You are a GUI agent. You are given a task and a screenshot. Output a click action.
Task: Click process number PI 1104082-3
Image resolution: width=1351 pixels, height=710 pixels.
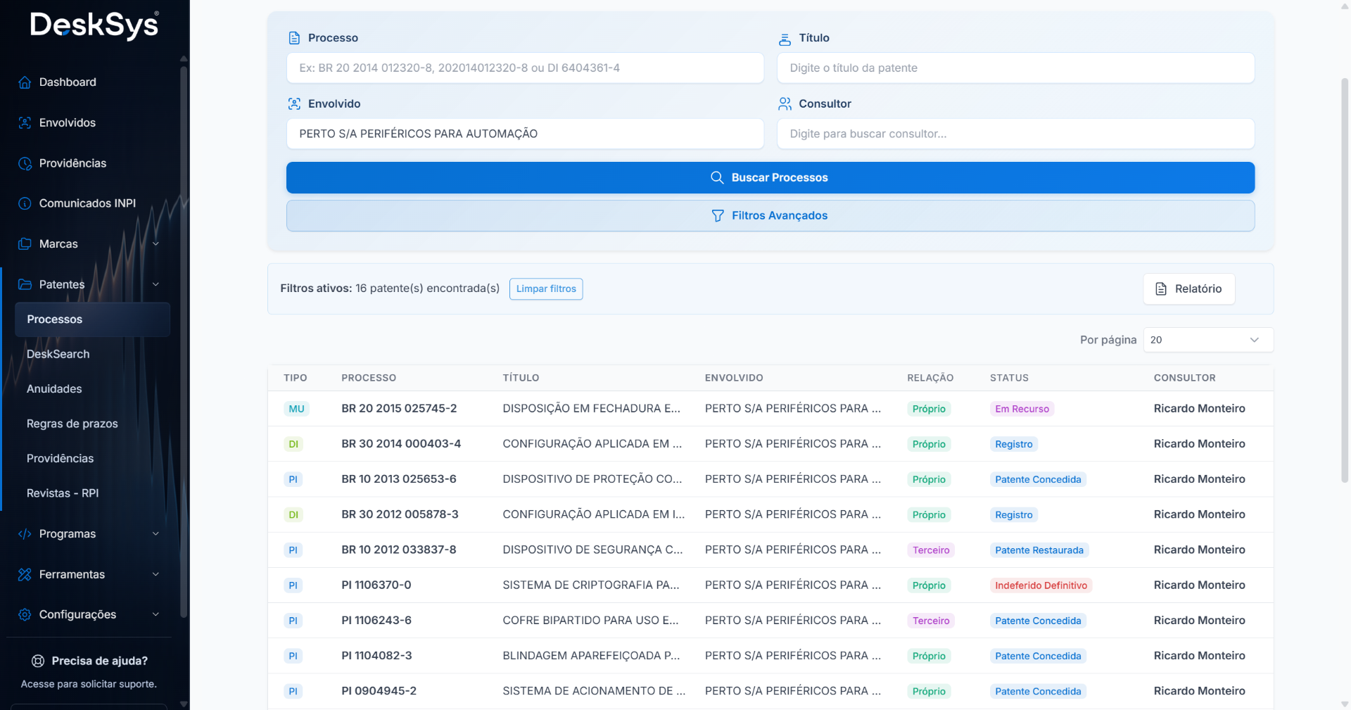coord(376,656)
